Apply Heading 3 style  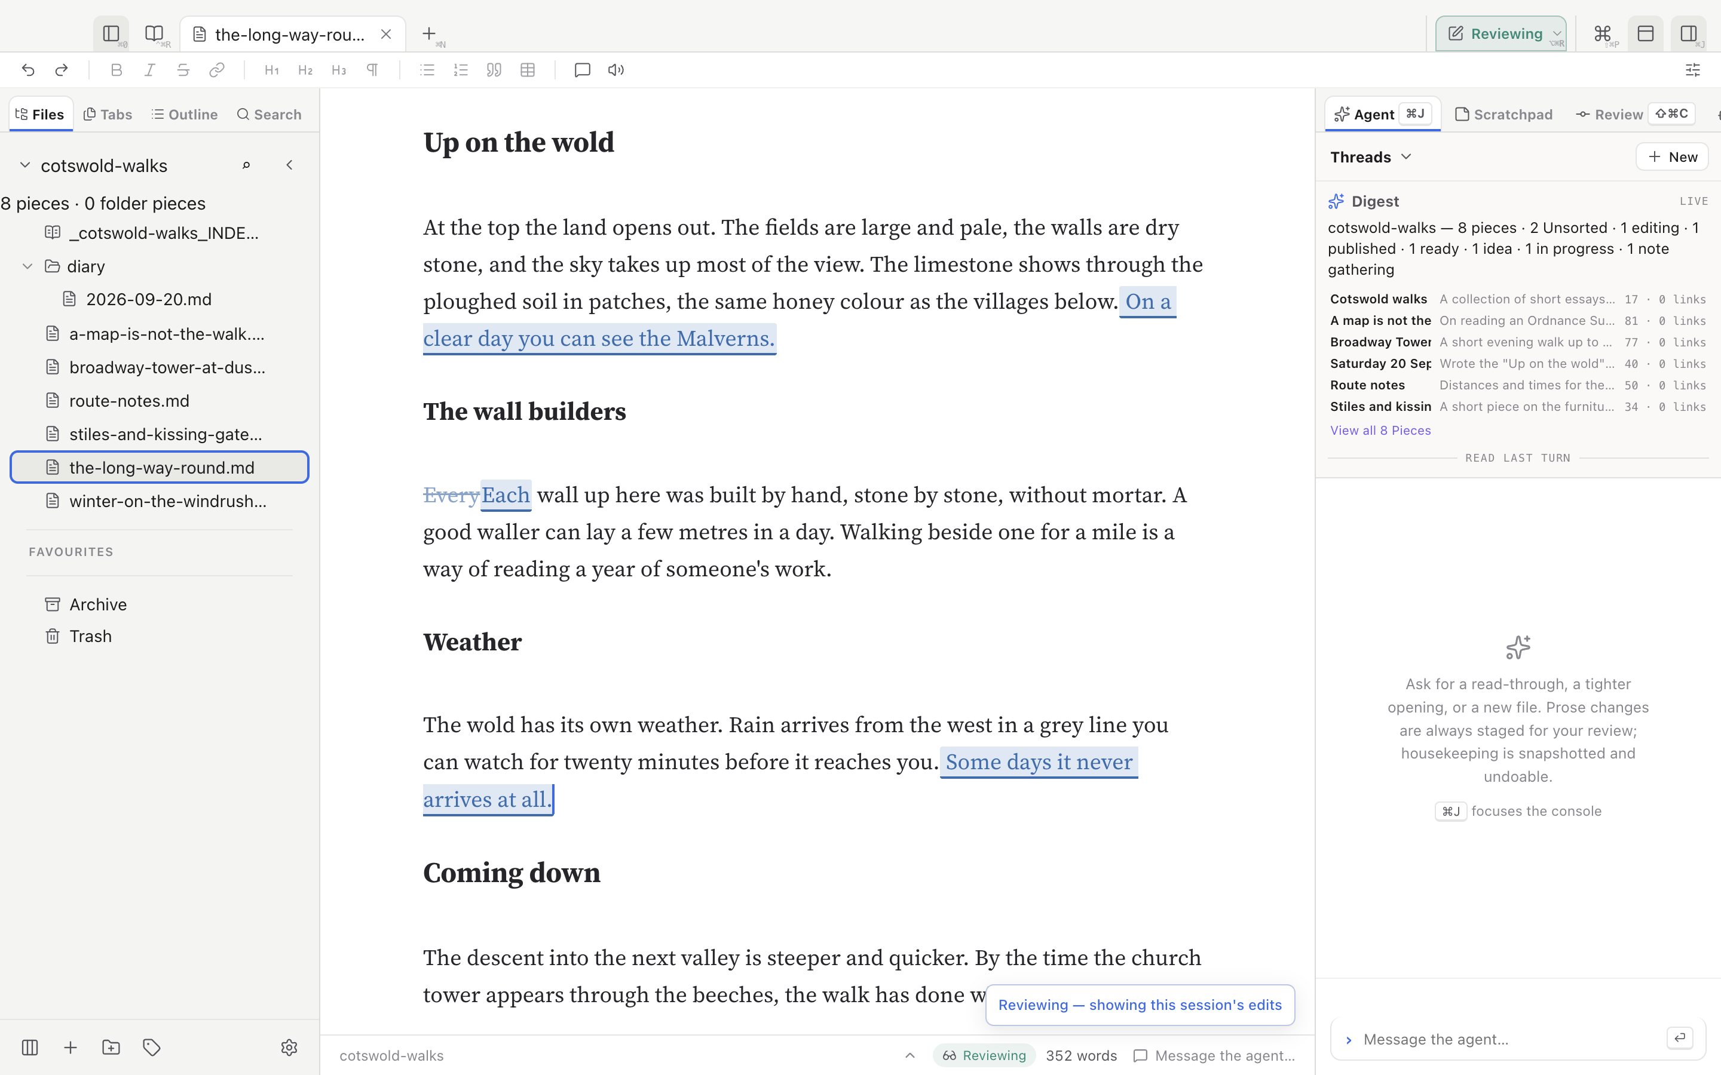pos(338,70)
